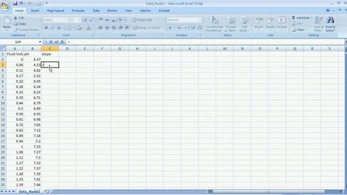Decrease font size with Shrink Font
The image size is (347, 195).
click(91, 20)
